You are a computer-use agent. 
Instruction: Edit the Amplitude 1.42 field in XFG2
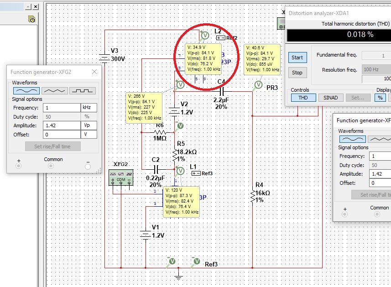pos(62,125)
